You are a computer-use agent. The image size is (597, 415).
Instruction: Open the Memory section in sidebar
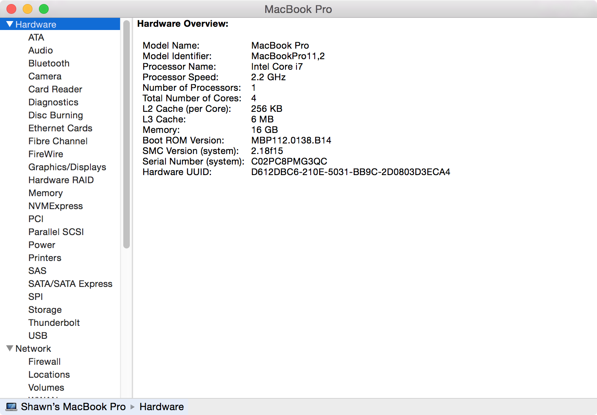tap(45, 193)
